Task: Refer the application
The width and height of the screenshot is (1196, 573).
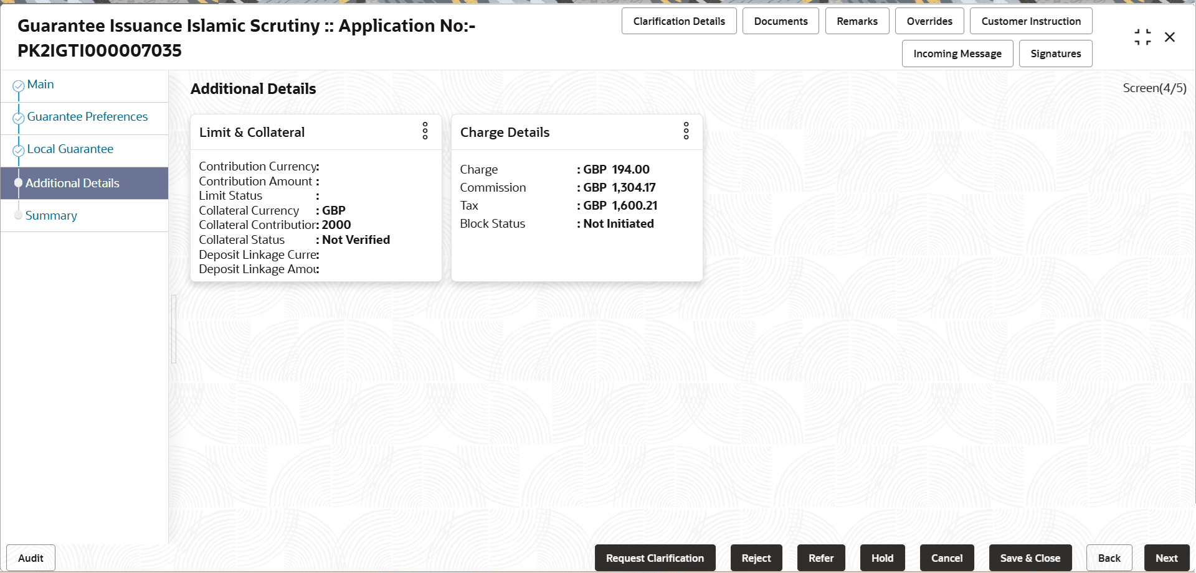Action: [x=821, y=558]
